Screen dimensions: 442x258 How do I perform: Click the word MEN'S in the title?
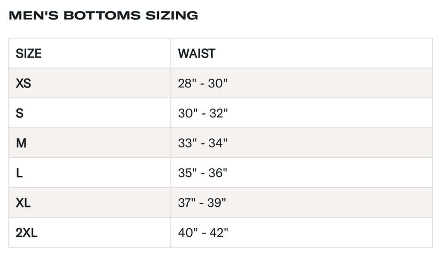34,16
